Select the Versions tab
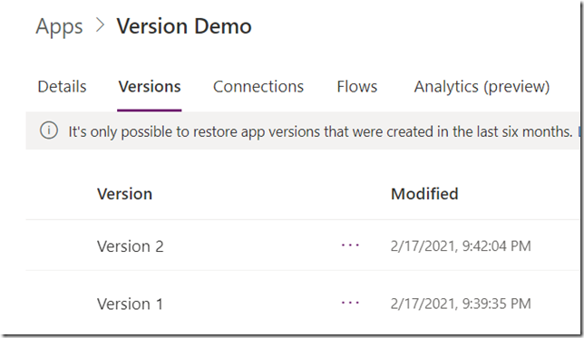 (x=150, y=87)
